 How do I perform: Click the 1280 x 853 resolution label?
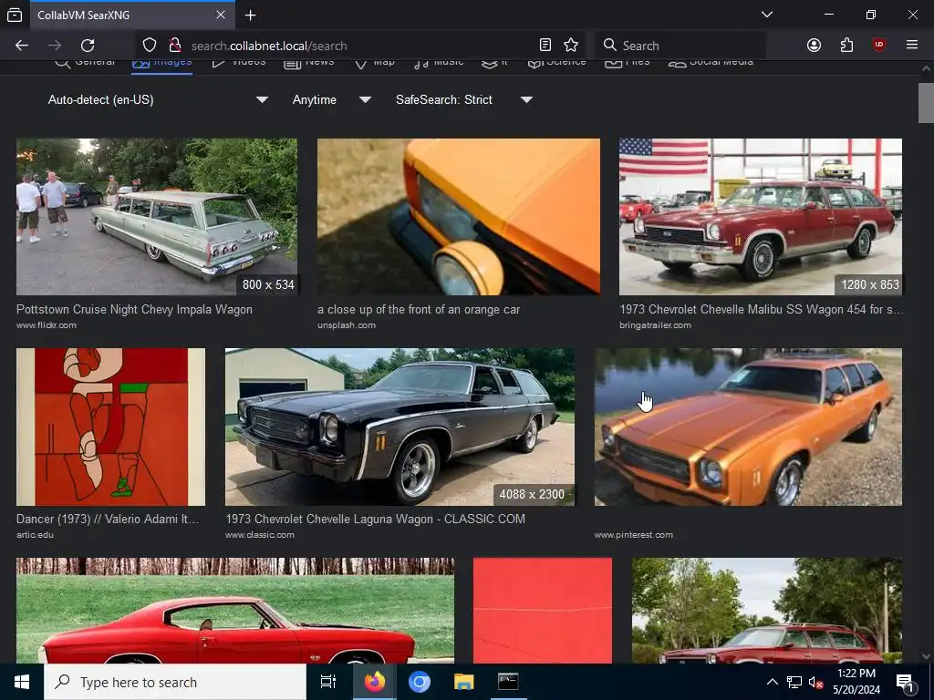(x=869, y=284)
